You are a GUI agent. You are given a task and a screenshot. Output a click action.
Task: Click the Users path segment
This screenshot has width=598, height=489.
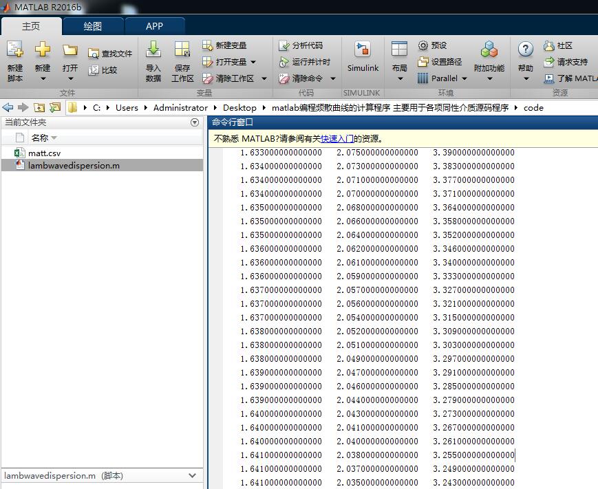coord(127,108)
